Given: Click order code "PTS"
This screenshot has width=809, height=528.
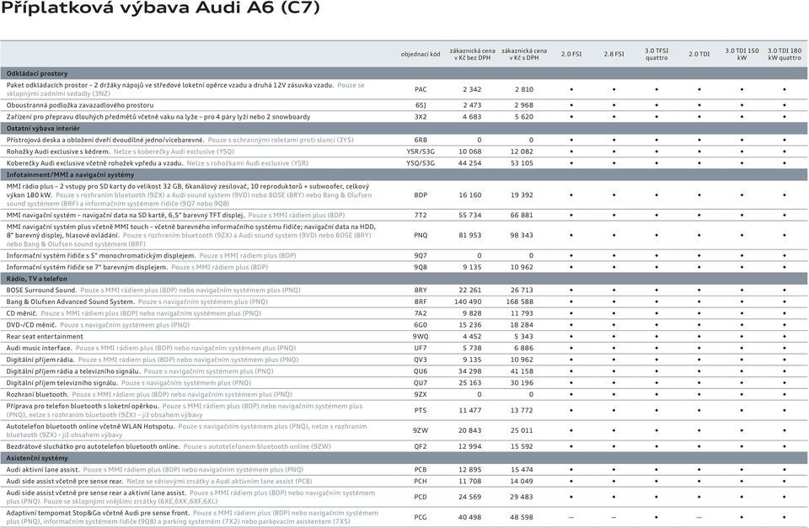Looking at the screenshot, I should pos(421,410).
